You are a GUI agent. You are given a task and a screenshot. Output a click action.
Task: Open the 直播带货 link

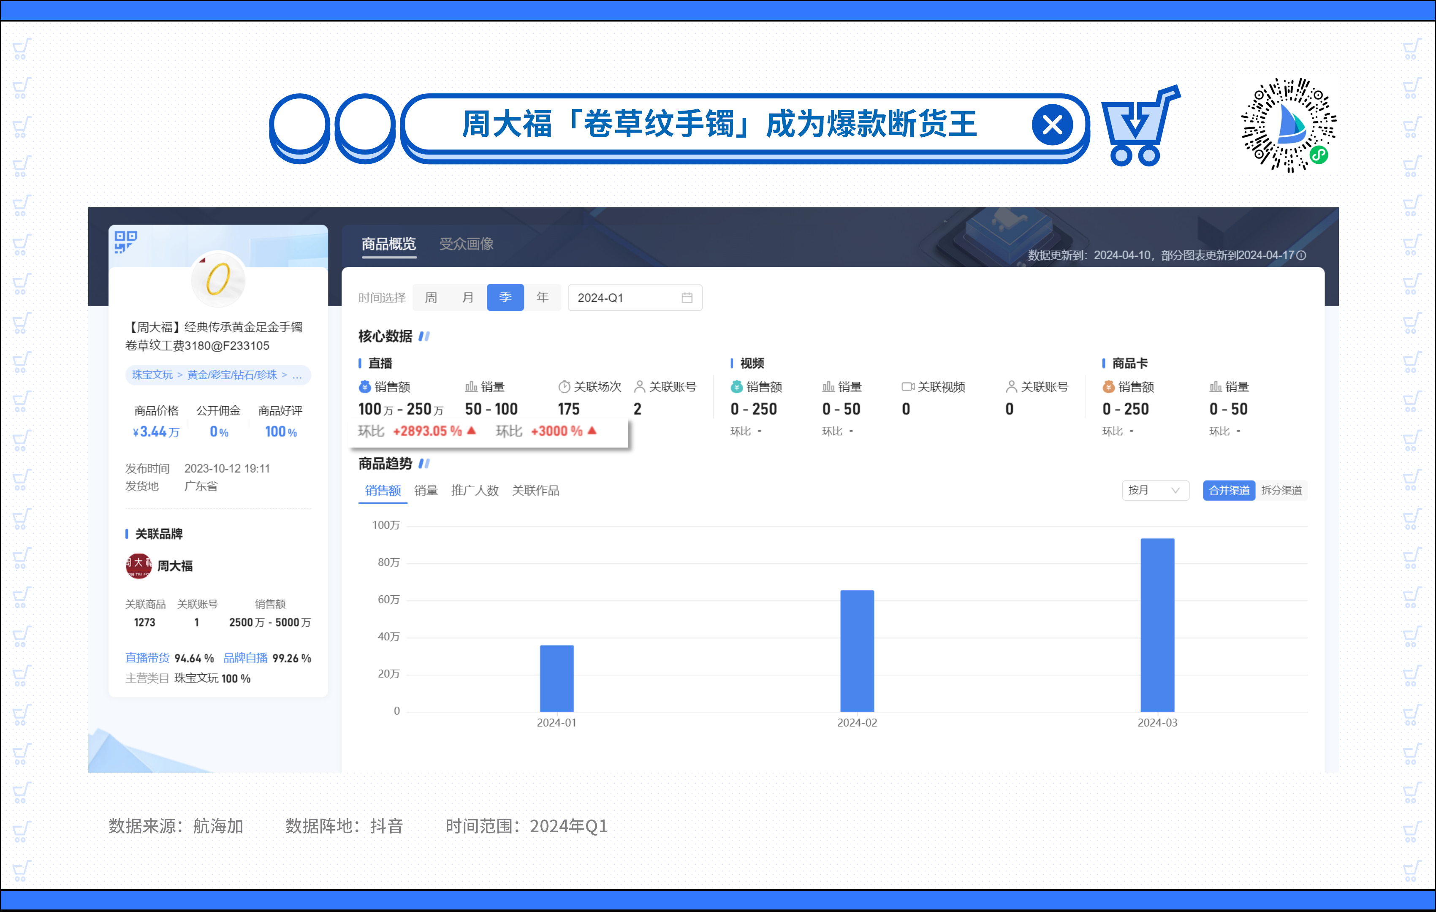tap(147, 658)
